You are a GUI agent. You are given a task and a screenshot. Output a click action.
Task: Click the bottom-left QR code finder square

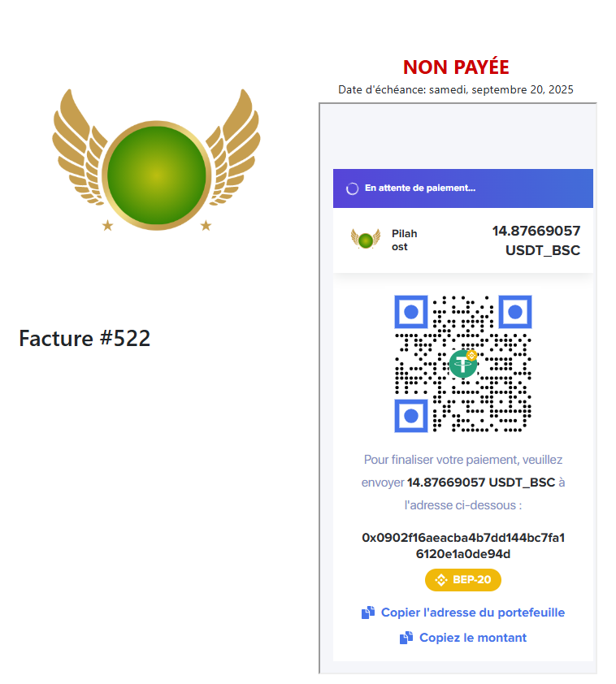pos(411,416)
